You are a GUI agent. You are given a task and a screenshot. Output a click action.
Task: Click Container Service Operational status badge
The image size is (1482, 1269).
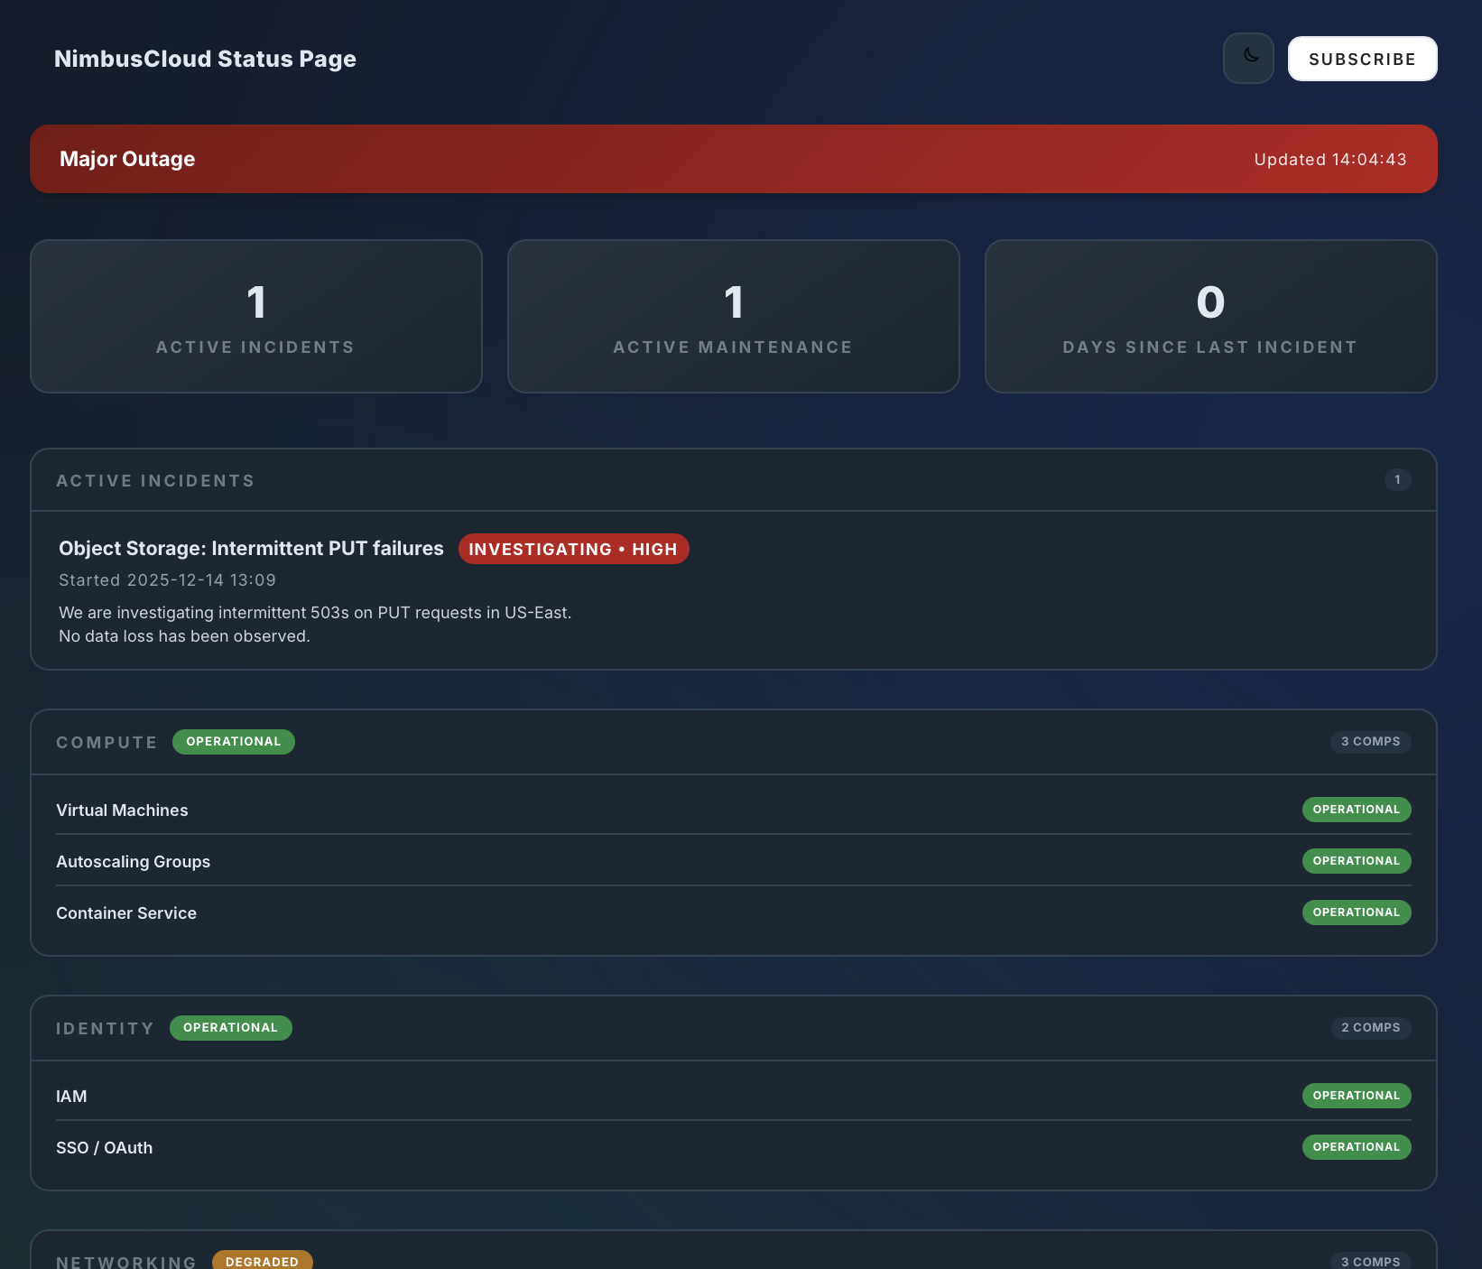[1356, 912]
